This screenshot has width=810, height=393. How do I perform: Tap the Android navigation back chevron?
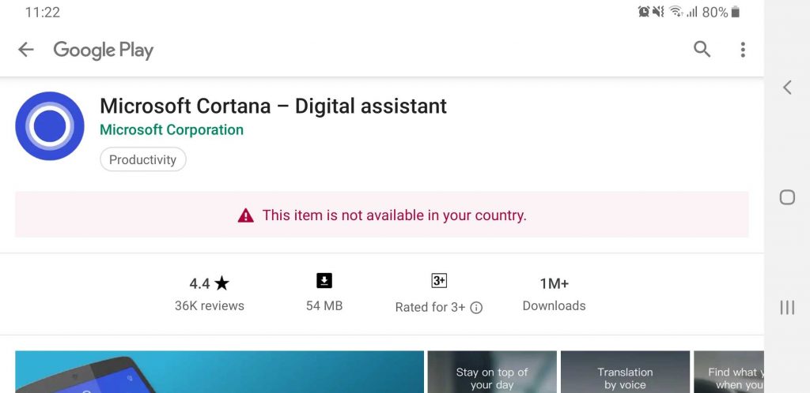point(787,87)
